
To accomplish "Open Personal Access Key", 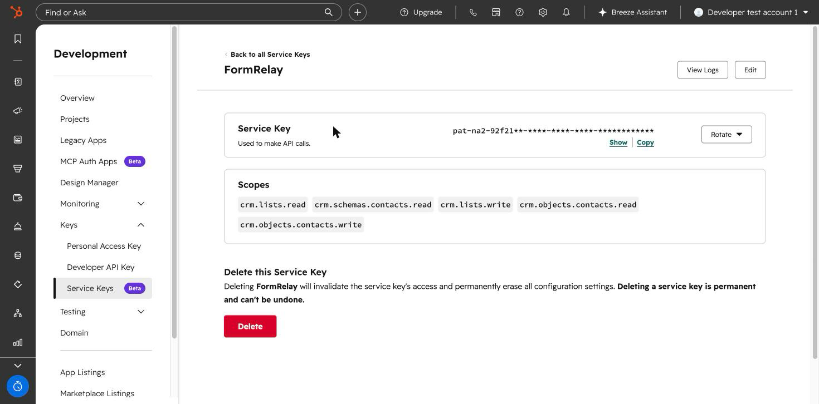I will tap(104, 246).
